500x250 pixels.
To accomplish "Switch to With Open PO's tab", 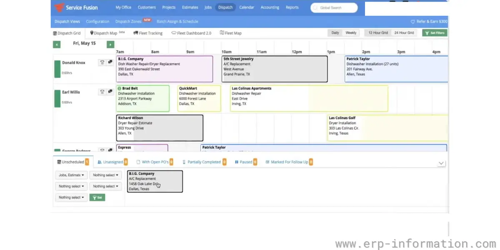I will point(155,162).
